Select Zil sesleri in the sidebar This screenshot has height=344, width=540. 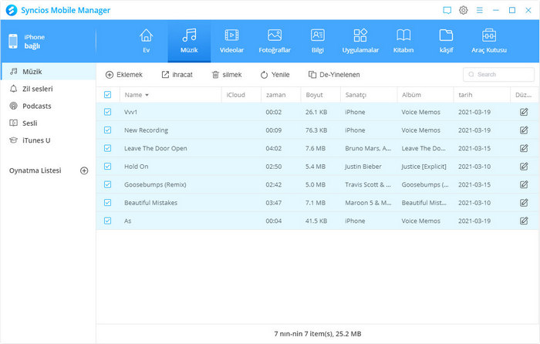(48, 89)
